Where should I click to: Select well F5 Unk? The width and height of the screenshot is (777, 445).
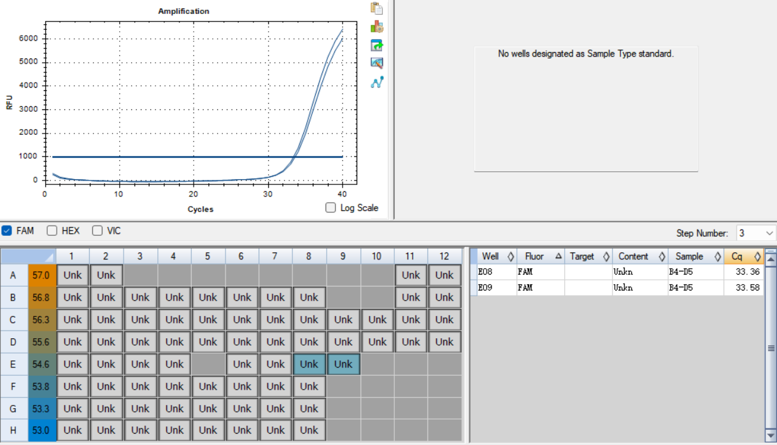208,387
